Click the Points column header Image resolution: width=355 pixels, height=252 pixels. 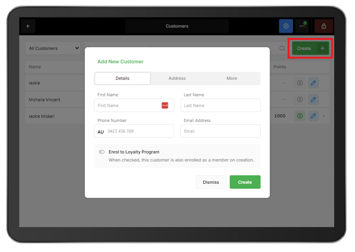coord(280,67)
